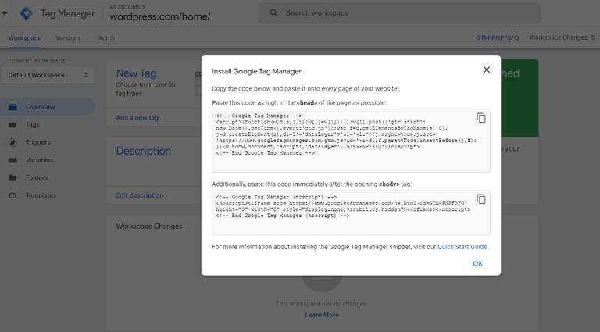Image resolution: width=600 pixels, height=332 pixels.
Task: Click the Workspace Changes: 0 counter
Action: tap(562, 37)
